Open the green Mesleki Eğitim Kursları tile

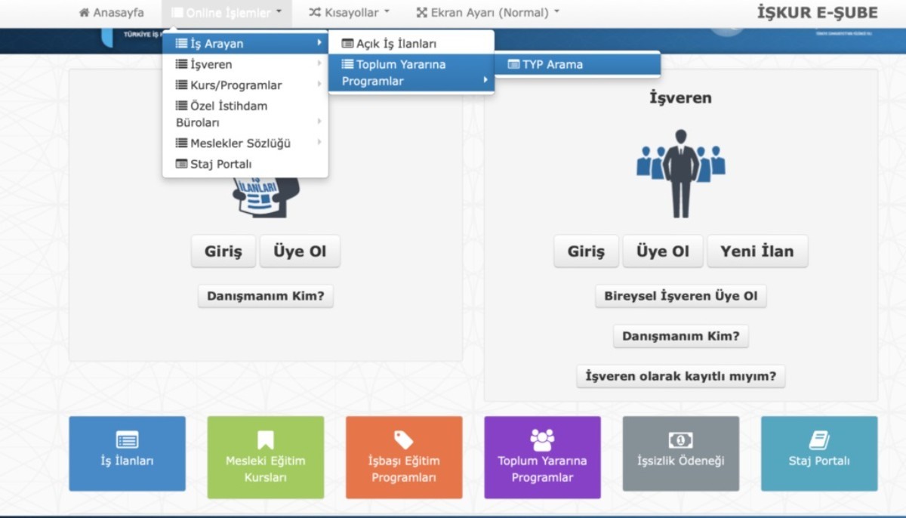(266, 458)
